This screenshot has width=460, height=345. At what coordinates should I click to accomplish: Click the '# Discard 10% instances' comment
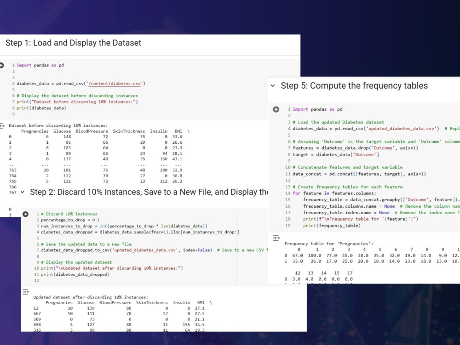(x=69, y=214)
